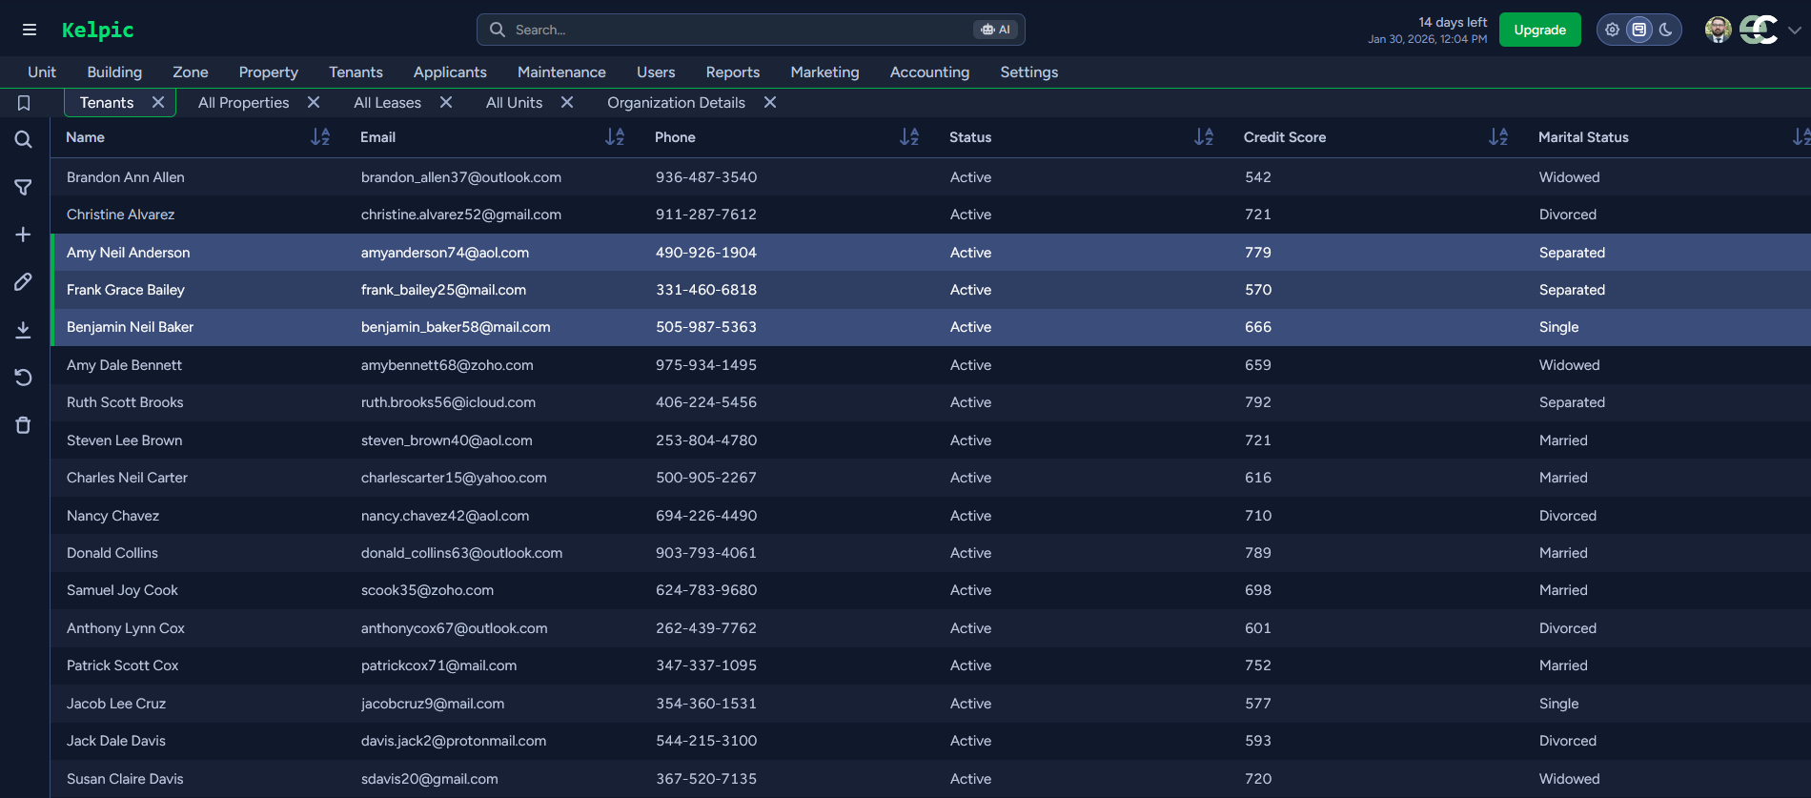Click the organization logo icon

[1759, 30]
